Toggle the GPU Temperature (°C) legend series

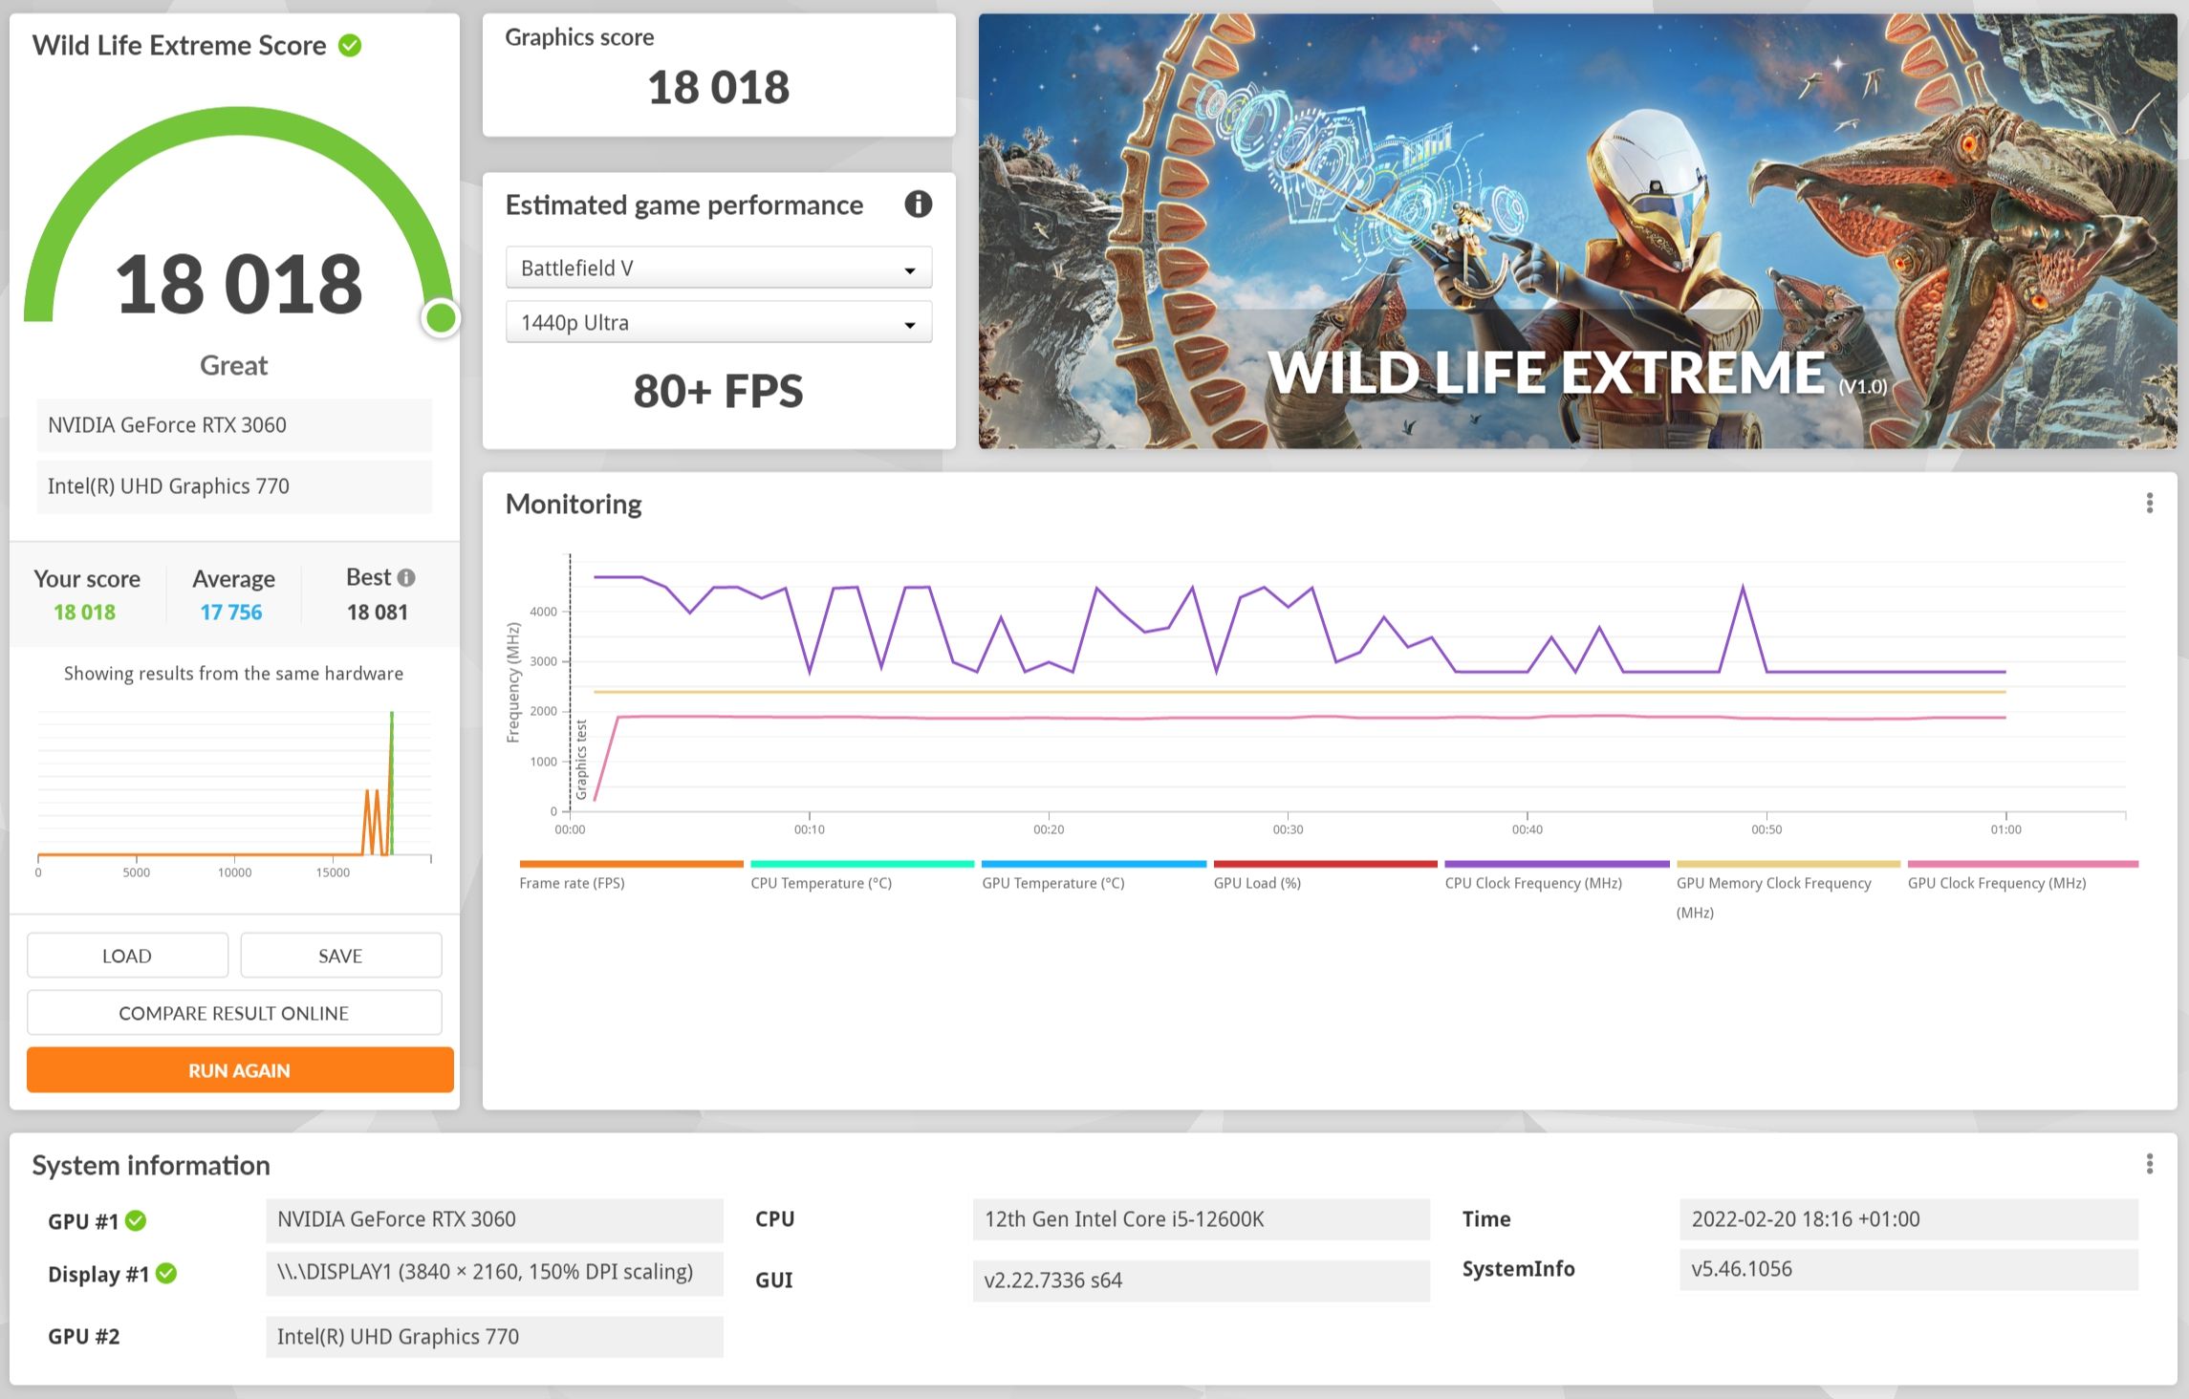click(x=1094, y=877)
